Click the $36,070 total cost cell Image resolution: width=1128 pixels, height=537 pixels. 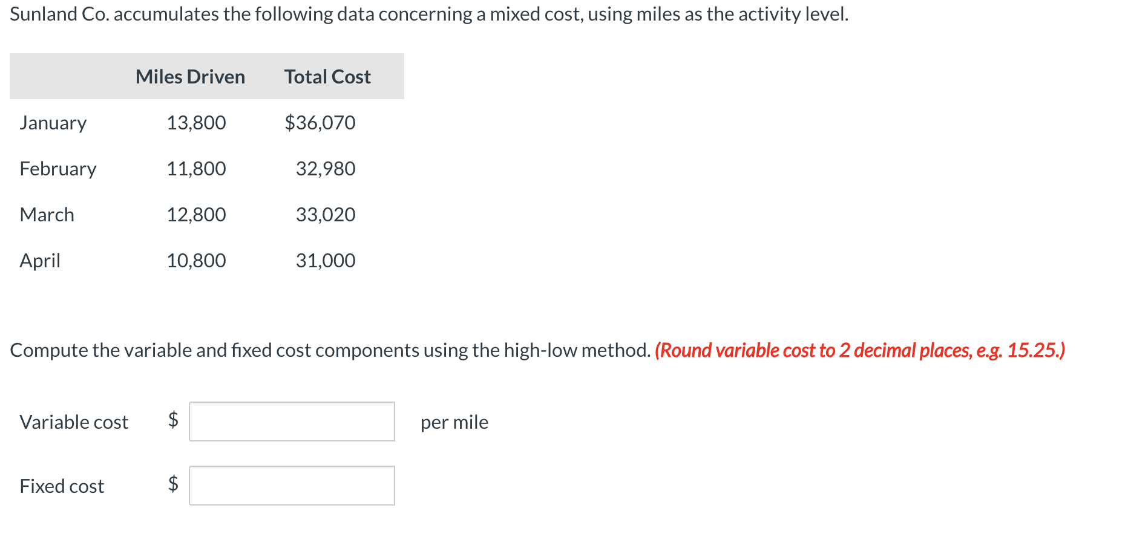click(320, 123)
